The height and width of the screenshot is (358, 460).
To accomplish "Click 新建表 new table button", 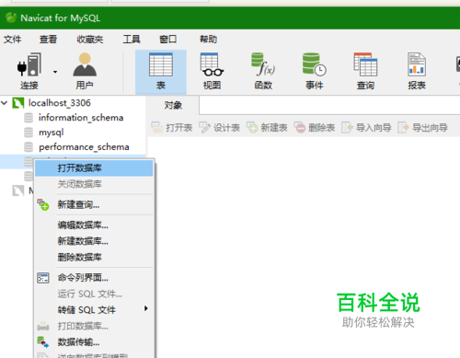I will (267, 127).
